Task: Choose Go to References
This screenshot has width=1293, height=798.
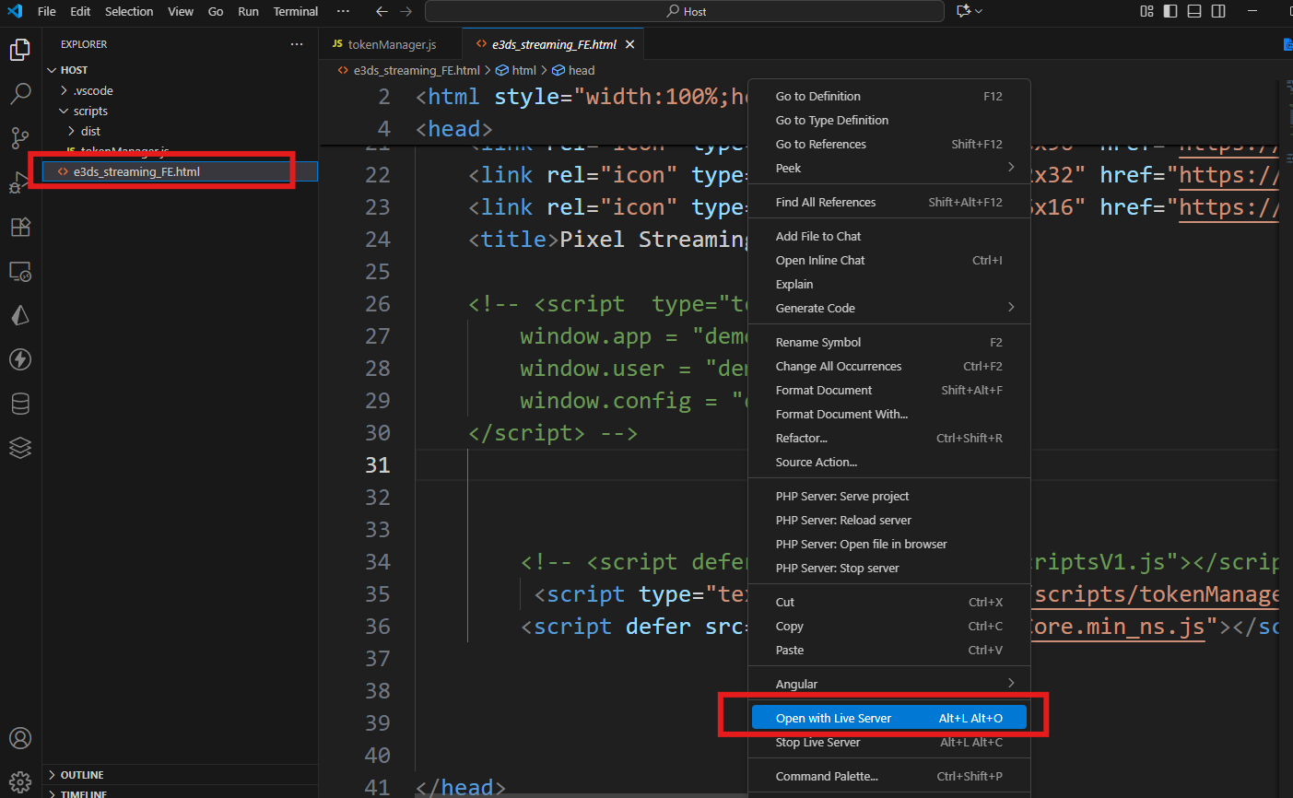Action: tap(888, 144)
